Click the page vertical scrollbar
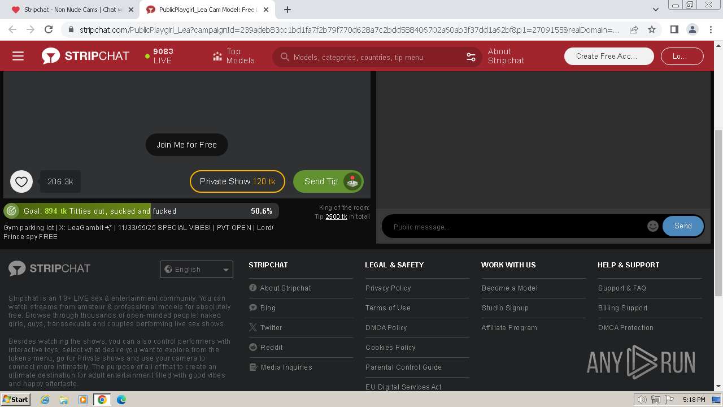The height and width of the screenshot is (407, 723). [718, 212]
